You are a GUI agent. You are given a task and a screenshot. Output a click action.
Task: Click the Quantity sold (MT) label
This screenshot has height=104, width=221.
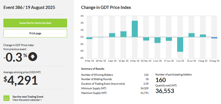[x=166, y=86]
